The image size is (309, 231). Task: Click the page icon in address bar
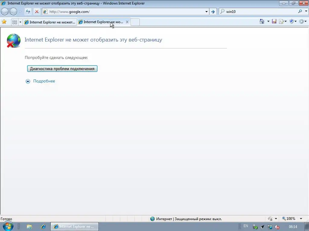click(45, 12)
